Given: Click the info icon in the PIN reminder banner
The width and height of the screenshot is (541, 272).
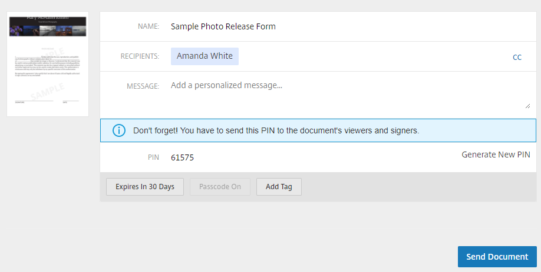Looking at the screenshot, I should click(x=119, y=130).
